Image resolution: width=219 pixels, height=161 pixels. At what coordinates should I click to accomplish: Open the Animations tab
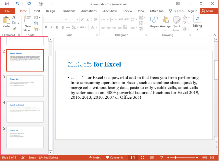[x=89, y=11]
